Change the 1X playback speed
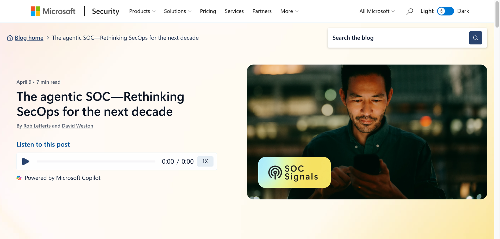Viewport: 500px width, 239px height. coord(205,162)
